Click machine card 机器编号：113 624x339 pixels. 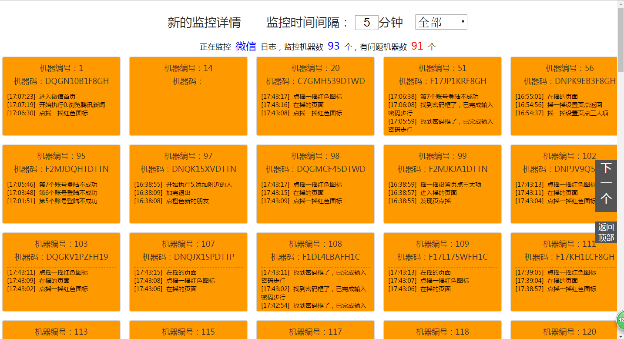[61, 330]
